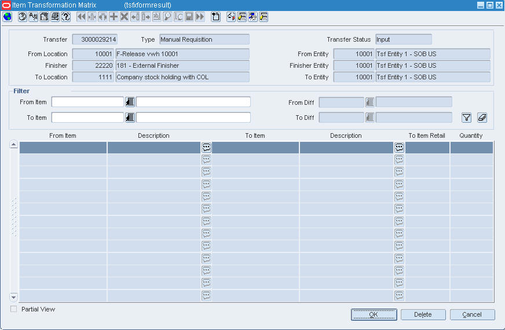Image resolution: width=505 pixels, height=330 pixels.
Task: Close the Item Transformation Matrix window
Action: click(x=499, y=5)
